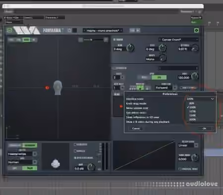The height and width of the screenshot is (195, 223).
Task: Click the red sound source marker in 3D view
Action: click(47, 88)
